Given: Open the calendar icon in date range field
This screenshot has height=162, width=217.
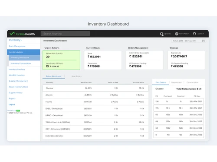Looking at the screenshot, I should coord(203,41).
